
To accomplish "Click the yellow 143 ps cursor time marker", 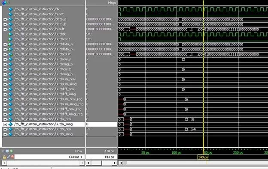I will pos(203,157).
